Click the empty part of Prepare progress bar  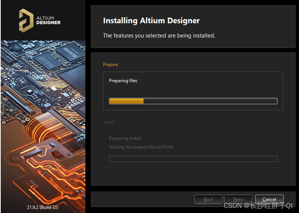tap(210, 101)
